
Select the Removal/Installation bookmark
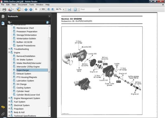(26, 56)
